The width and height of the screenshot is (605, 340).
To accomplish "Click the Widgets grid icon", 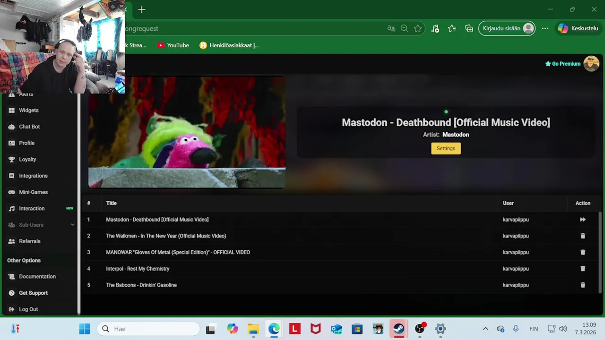I will 11,110.
